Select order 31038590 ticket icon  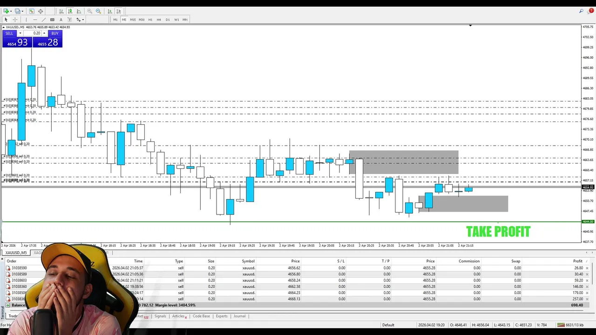pyautogui.click(x=8, y=268)
